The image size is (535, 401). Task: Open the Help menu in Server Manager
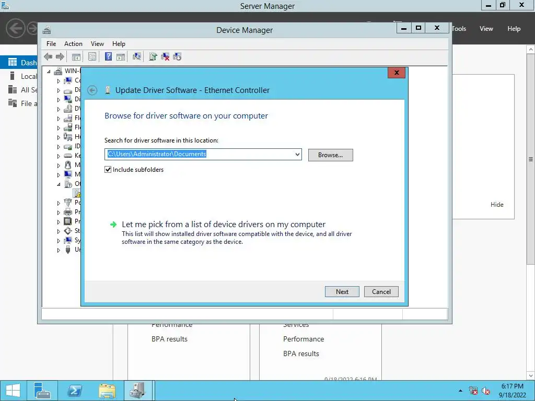coord(514,29)
